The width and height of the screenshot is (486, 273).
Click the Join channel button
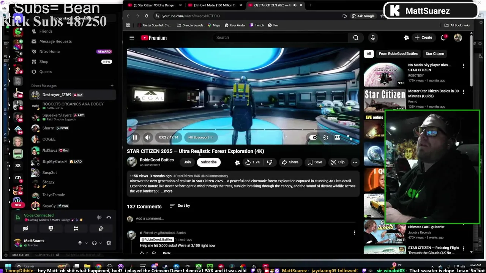click(187, 162)
